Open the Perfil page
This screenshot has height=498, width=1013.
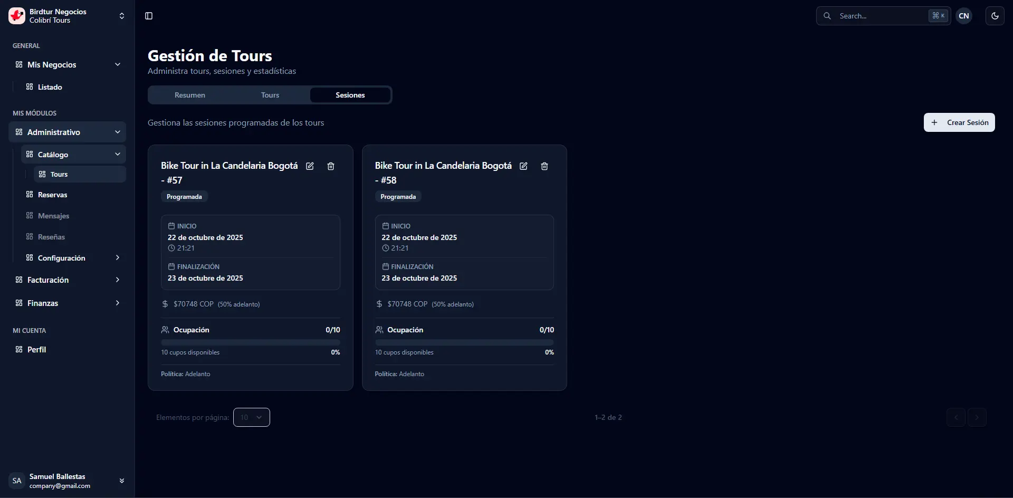tap(36, 349)
